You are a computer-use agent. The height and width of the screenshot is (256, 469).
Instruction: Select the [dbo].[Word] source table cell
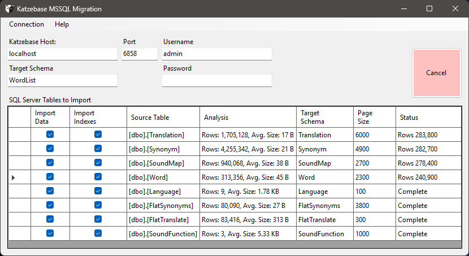(163, 177)
